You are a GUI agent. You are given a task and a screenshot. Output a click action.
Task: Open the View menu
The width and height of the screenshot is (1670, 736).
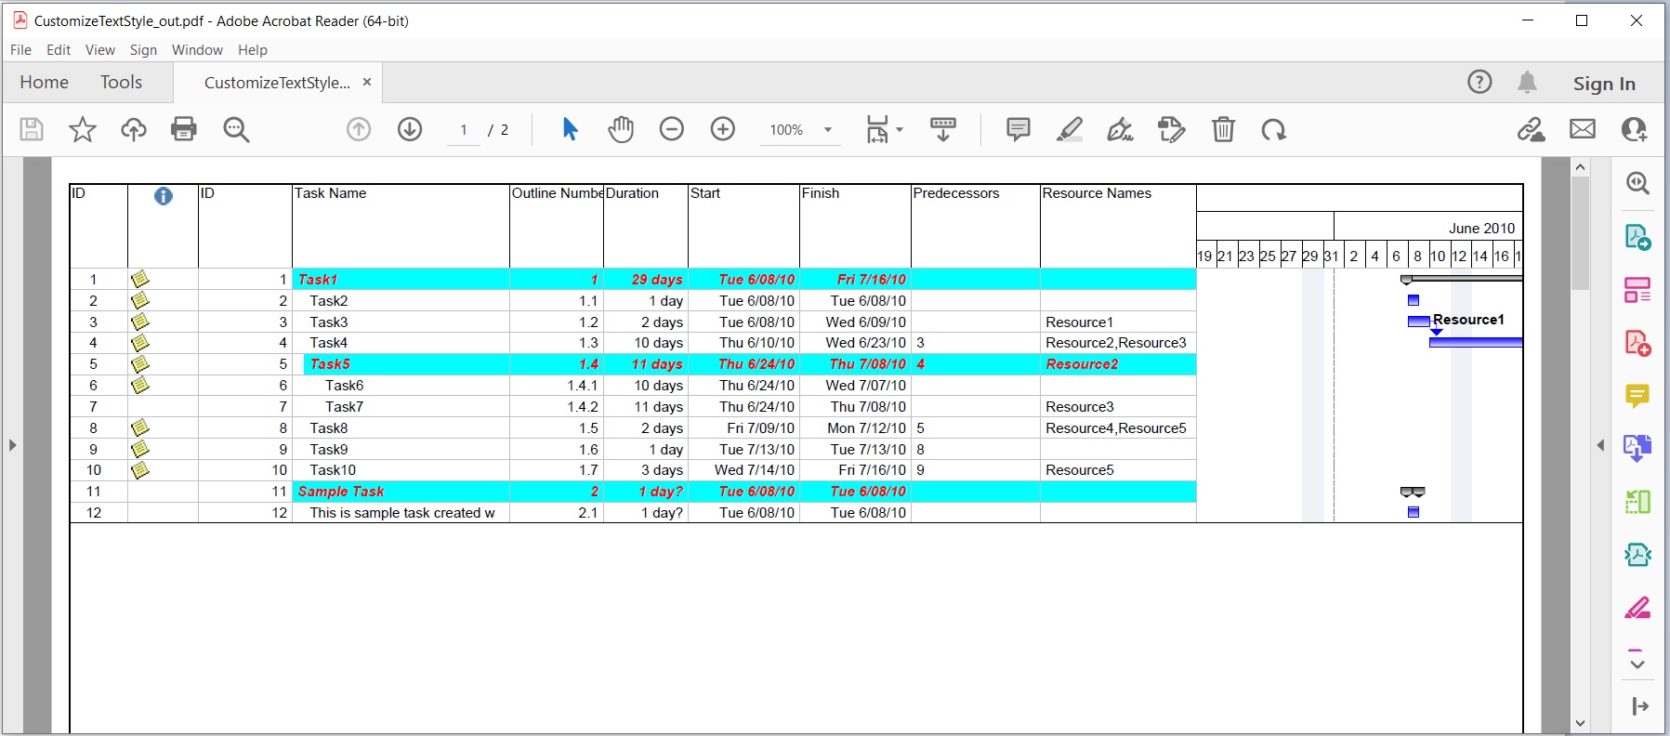pyautogui.click(x=99, y=50)
